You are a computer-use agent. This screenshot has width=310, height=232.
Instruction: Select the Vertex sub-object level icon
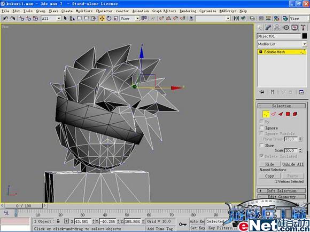pyautogui.click(x=266, y=114)
